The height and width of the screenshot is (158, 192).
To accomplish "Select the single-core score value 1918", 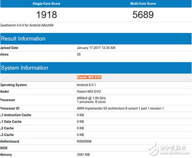I will (46, 14).
